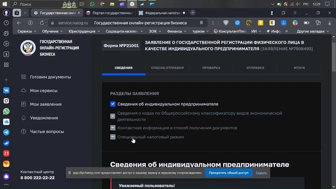The width and height of the screenshot is (336, 189).
Task: Click 'Прекратить общий доступ' button
Action: tap(229, 173)
